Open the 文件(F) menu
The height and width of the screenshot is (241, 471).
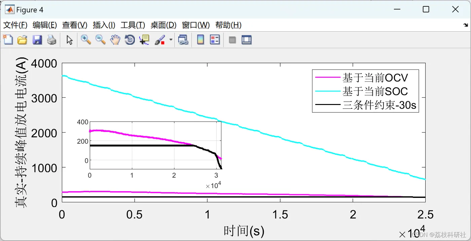[15, 25]
